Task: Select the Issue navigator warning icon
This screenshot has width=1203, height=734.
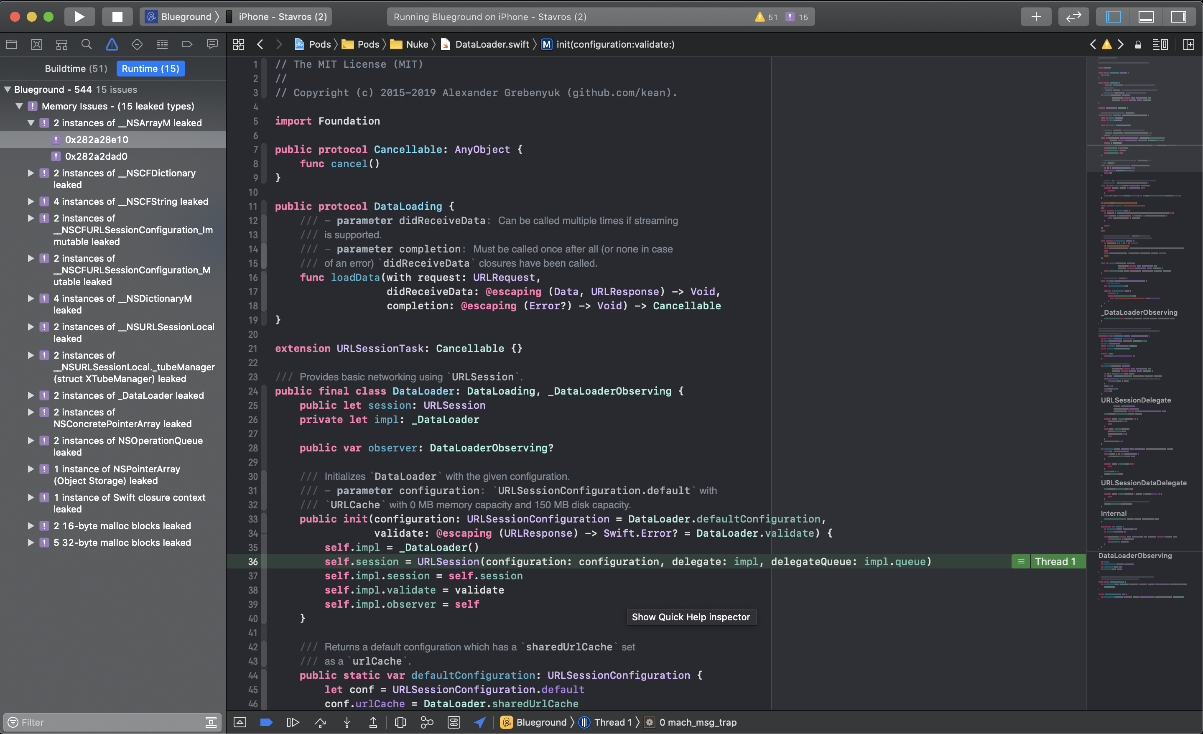Action: [x=112, y=44]
